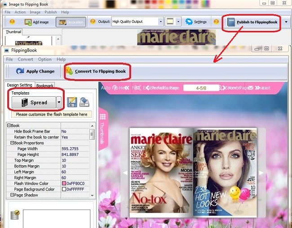Open Help menu in Image to Flipping Book window
This screenshot has height=228, width=292.
pyautogui.click(x=65, y=12)
